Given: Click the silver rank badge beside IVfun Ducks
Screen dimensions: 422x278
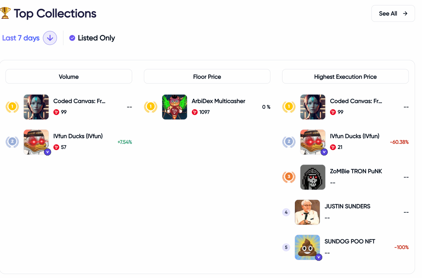Looking at the screenshot, I should click(12, 142).
